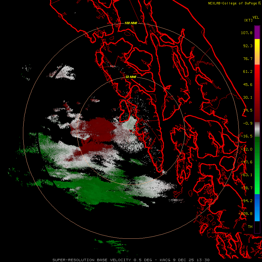Screen dimensions: 262x262
Task: Click the NEXLAB-College of DuPage label
Action: 232,3
